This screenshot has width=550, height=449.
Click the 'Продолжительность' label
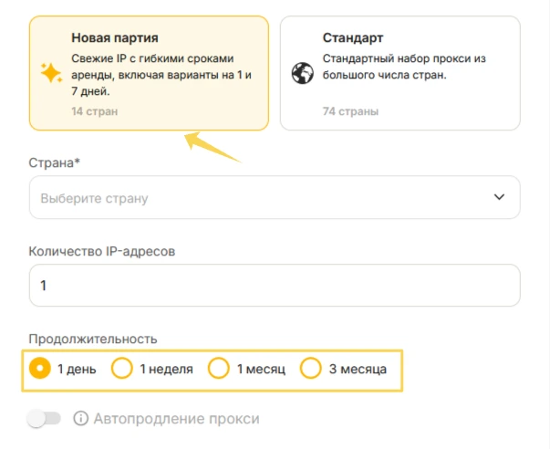93,339
